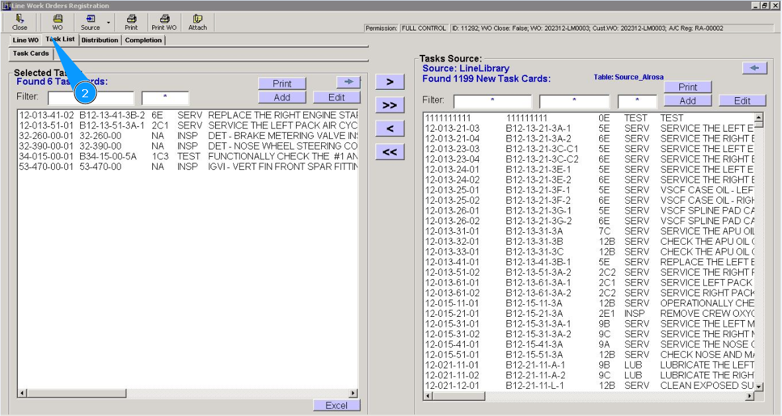The width and height of the screenshot is (782, 416).
Task: Select source row 12-021-12-01 CLEAN EXPOSED
Action: point(589,386)
